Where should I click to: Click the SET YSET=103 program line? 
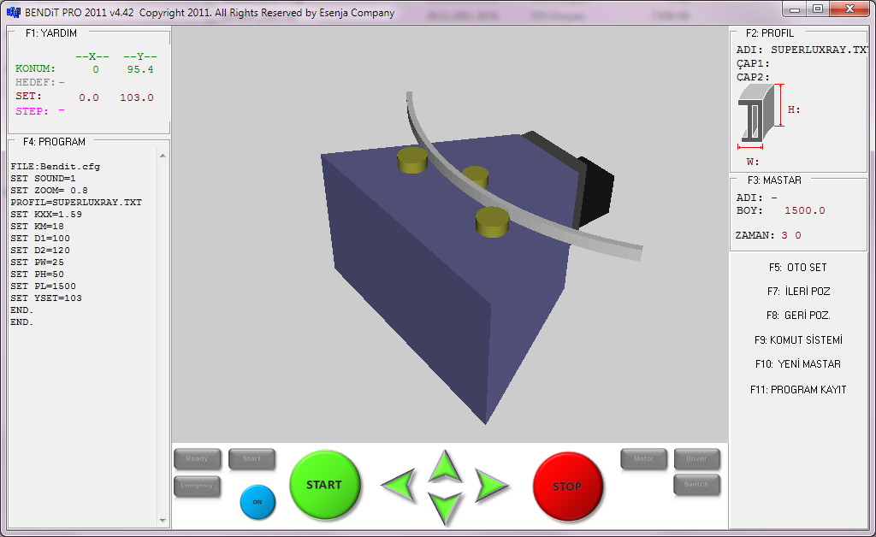(x=46, y=298)
